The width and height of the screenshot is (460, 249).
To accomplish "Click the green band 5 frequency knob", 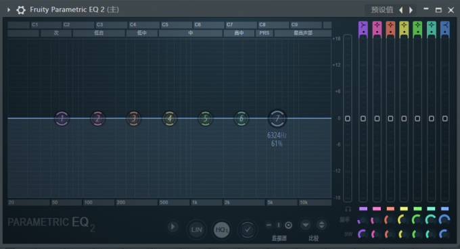I will pos(417,220).
